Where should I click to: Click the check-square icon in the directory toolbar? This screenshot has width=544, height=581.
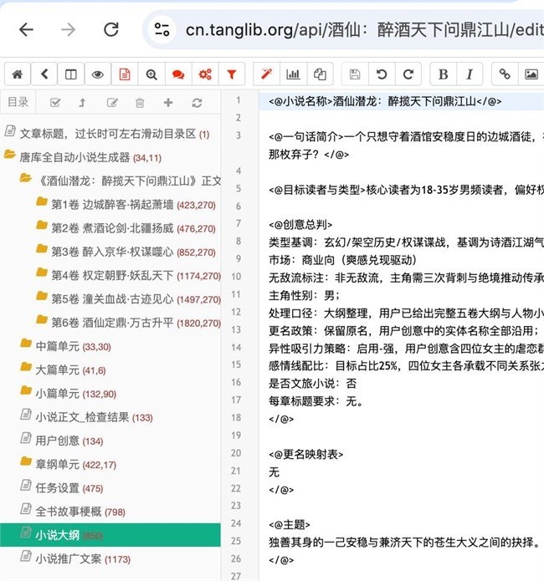[55, 103]
